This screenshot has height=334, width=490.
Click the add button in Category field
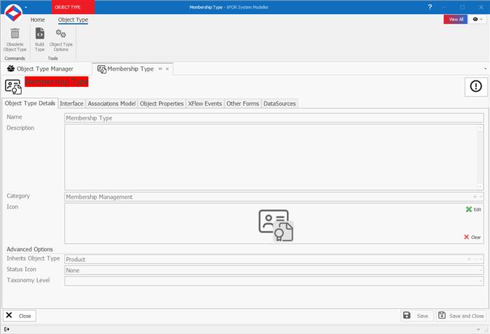[x=475, y=197]
